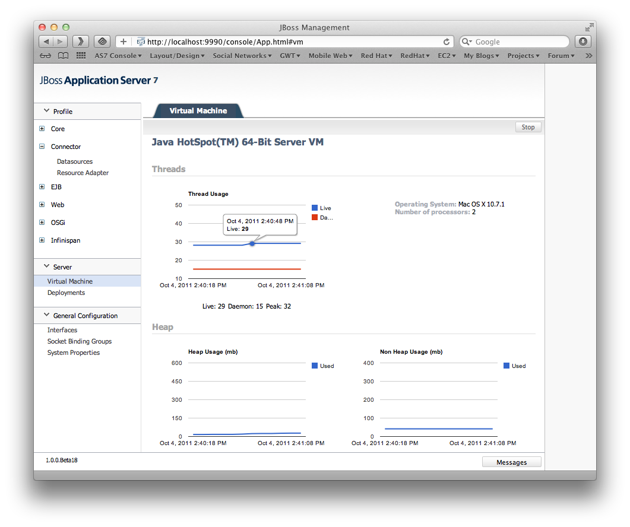Show more bookmarks with double chevron
Viewport: 630px width, 527px height.
point(588,56)
